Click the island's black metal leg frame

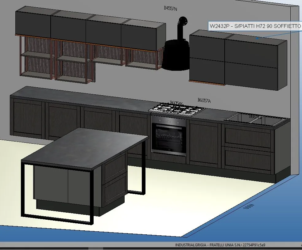pos(23,190)
